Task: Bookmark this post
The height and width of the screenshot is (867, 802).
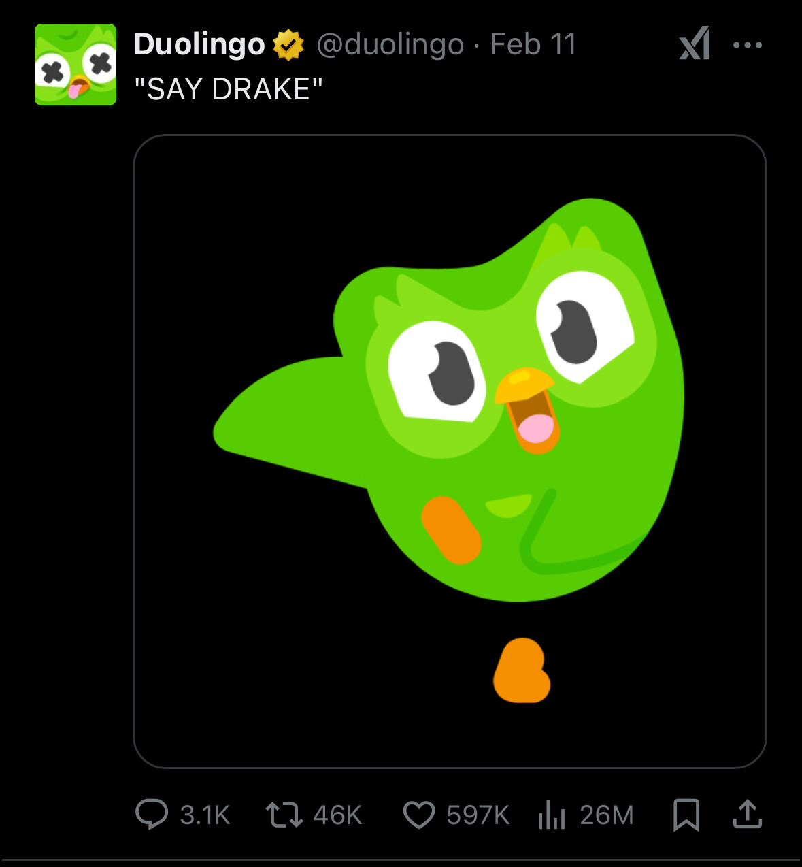Action: click(x=686, y=815)
